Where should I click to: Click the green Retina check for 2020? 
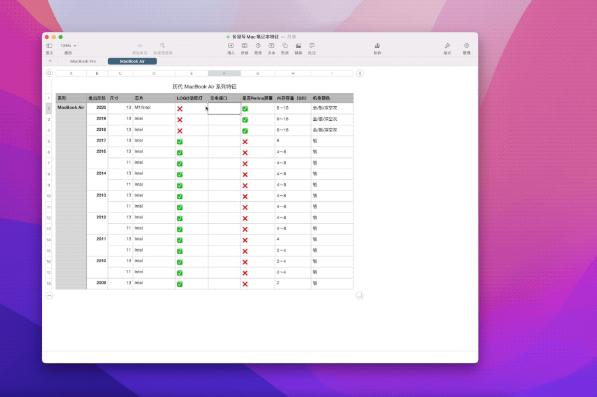245,109
